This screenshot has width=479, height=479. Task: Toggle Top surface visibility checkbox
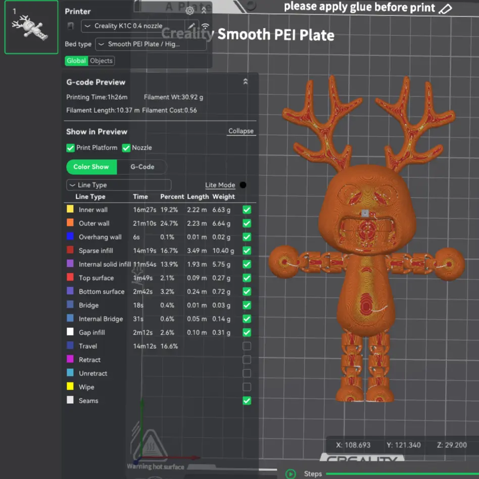(247, 278)
